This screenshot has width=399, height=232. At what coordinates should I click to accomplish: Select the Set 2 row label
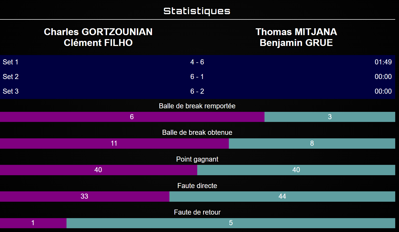(11, 77)
